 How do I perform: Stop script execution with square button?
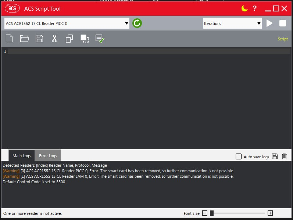click(x=283, y=24)
